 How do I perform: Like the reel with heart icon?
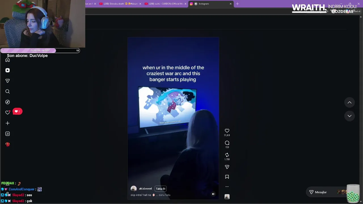point(227,131)
